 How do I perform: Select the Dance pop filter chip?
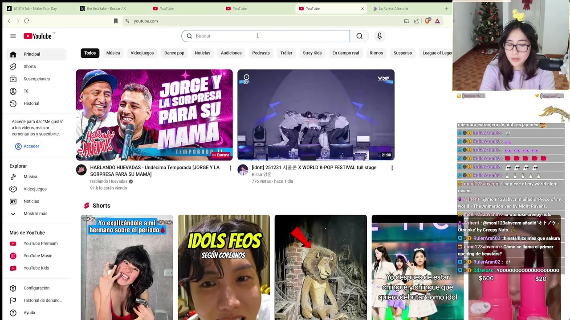[174, 53]
